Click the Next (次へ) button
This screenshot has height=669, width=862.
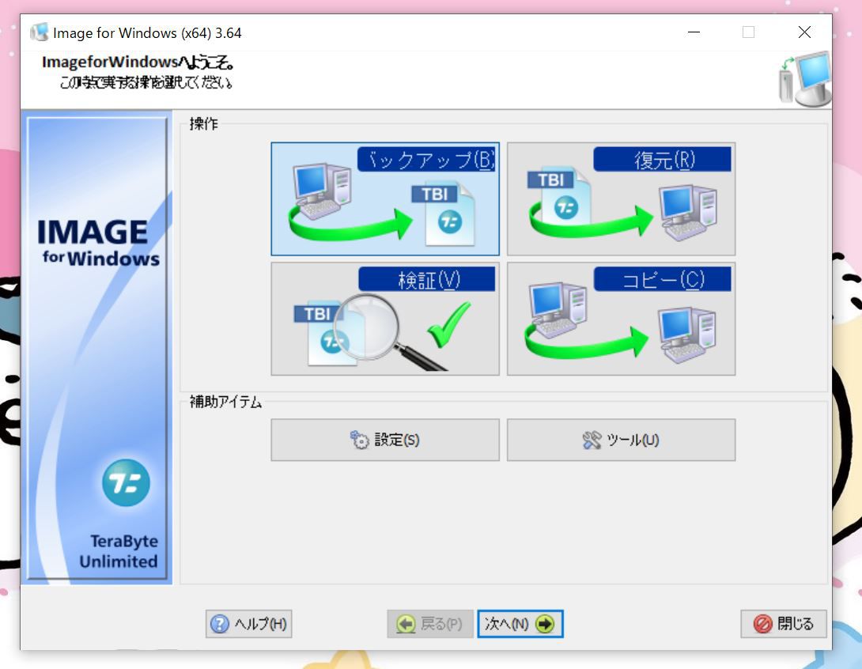(520, 624)
